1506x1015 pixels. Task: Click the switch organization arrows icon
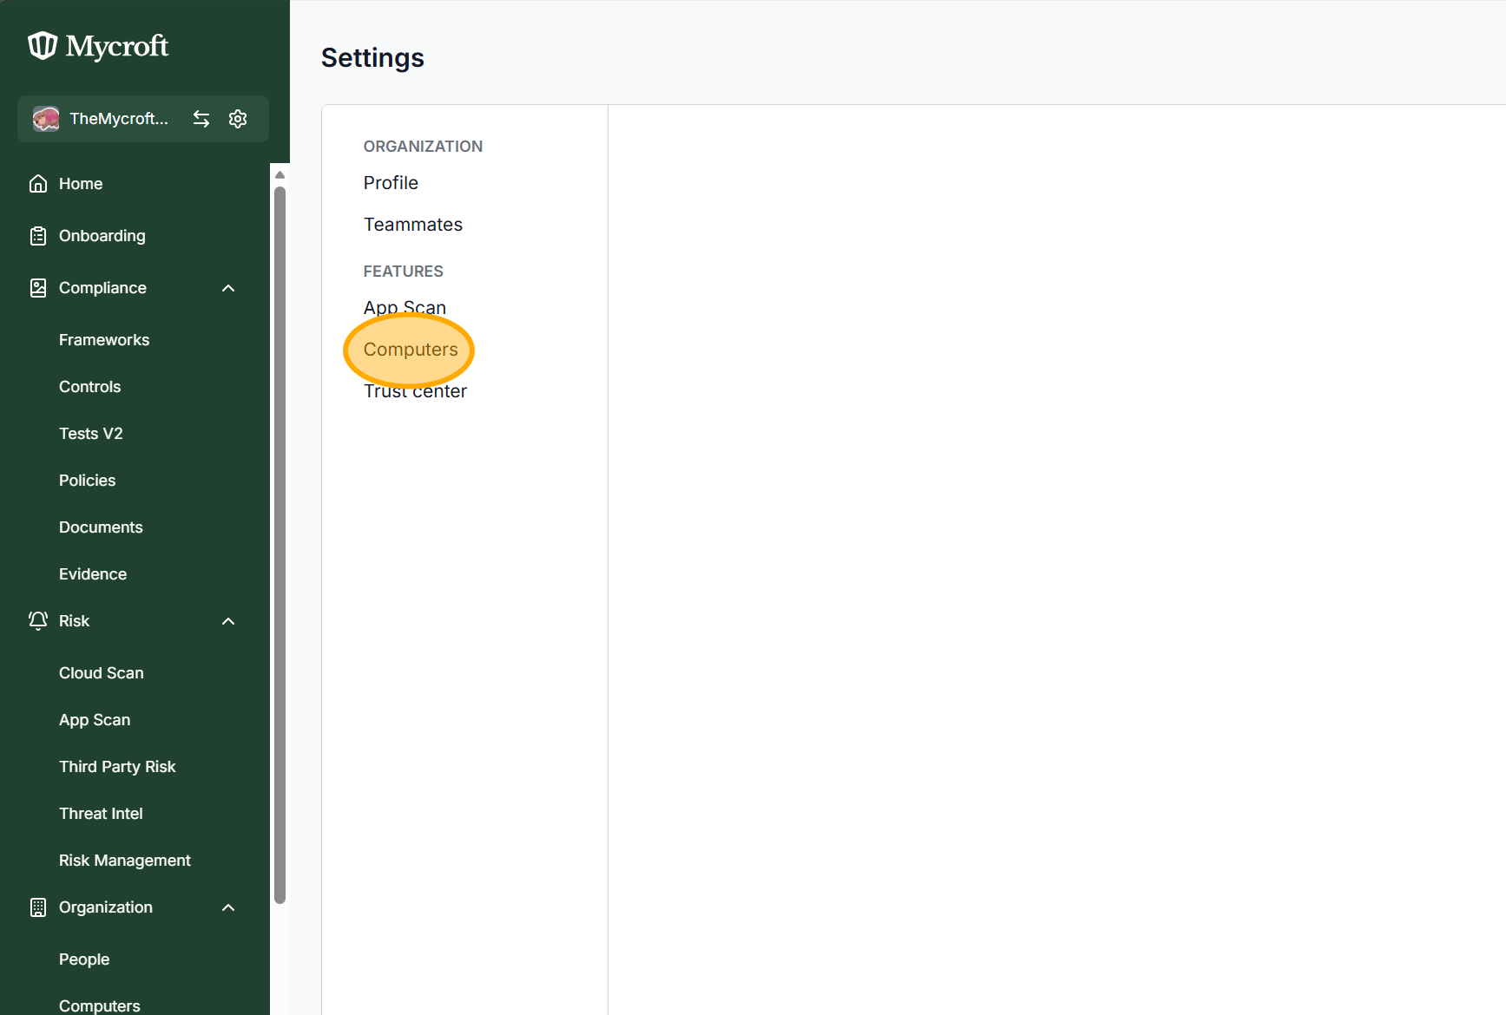(x=201, y=119)
